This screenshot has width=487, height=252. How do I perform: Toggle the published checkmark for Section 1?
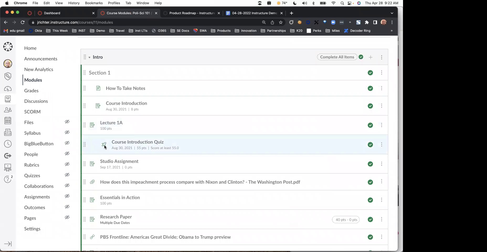point(370,73)
